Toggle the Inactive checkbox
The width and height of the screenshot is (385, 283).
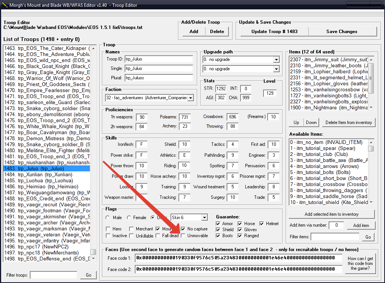coord(108,236)
